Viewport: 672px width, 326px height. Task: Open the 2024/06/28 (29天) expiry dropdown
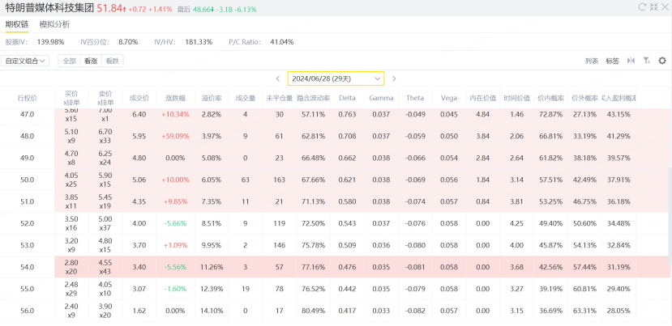336,78
